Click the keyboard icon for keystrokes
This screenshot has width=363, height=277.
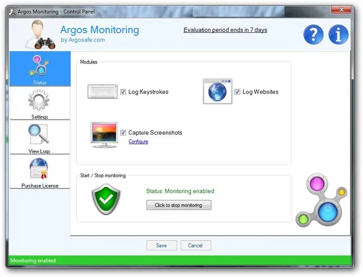point(103,92)
